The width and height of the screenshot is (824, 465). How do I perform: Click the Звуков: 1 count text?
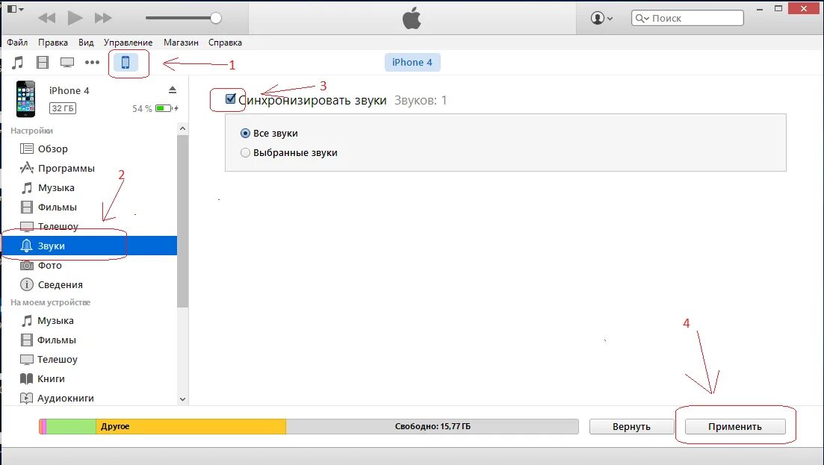click(x=421, y=100)
